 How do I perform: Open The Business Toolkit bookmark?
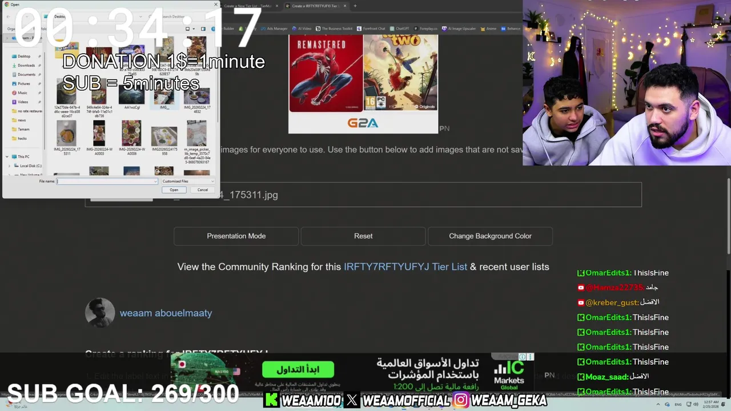(334, 29)
